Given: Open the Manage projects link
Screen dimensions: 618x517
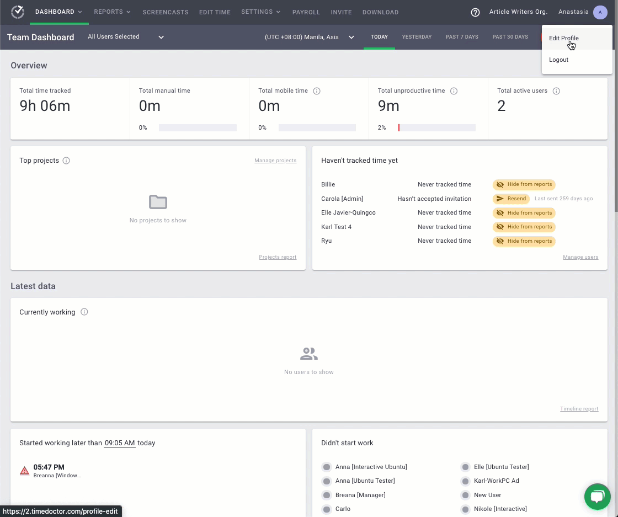Looking at the screenshot, I should click(275, 161).
